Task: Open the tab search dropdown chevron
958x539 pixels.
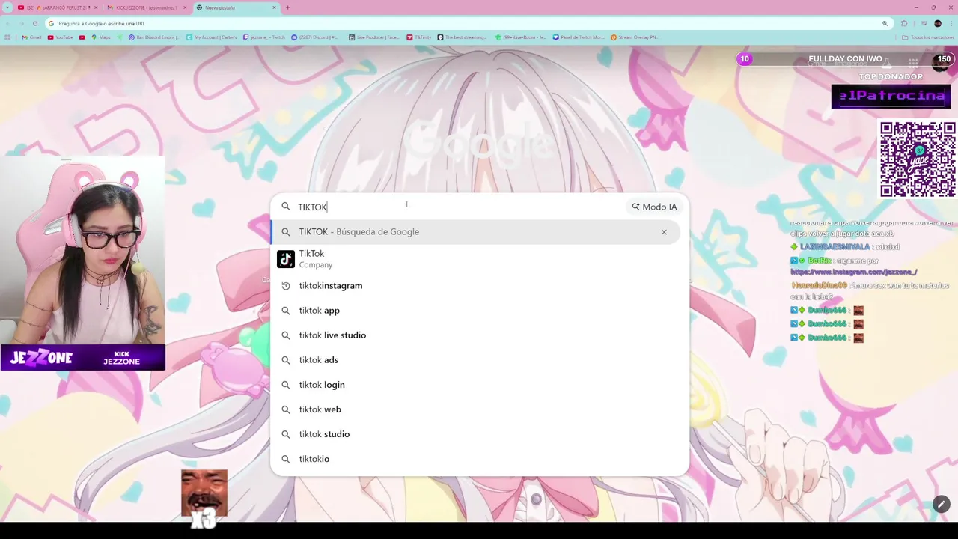Action: (7, 7)
